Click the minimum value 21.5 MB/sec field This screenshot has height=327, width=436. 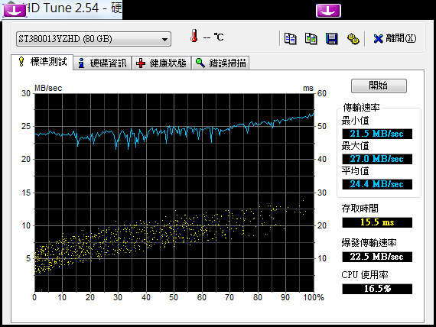pyautogui.click(x=377, y=134)
